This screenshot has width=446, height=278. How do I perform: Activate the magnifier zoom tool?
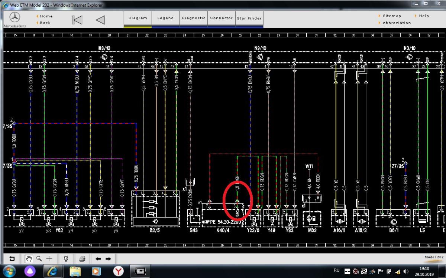point(39,259)
